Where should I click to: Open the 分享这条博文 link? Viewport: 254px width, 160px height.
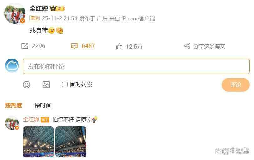(209, 46)
